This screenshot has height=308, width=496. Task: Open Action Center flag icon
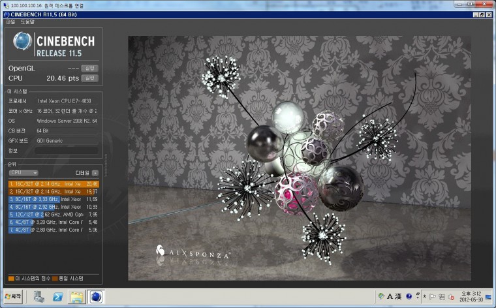click(433, 297)
